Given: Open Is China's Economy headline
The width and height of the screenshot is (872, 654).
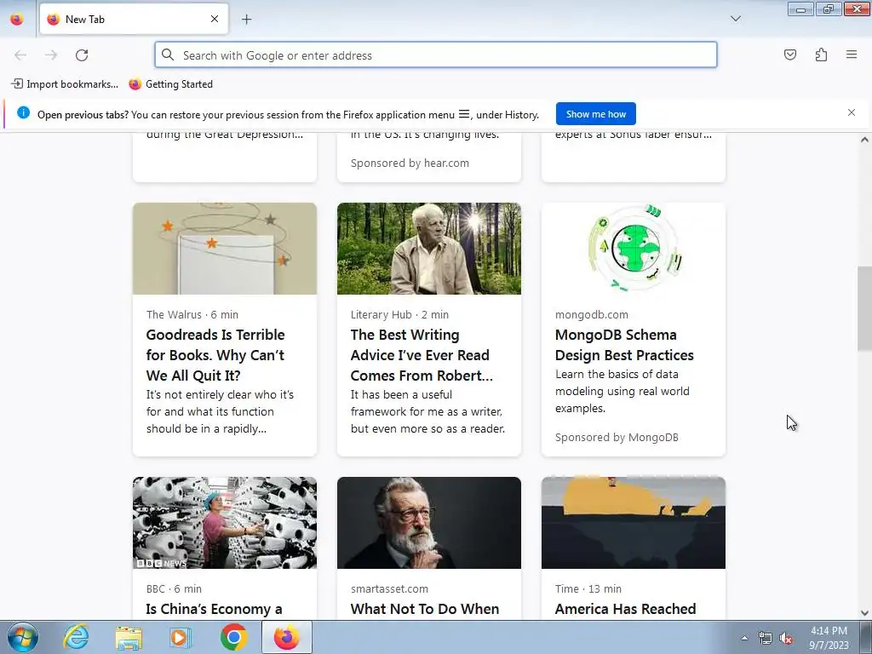Looking at the screenshot, I should click(x=214, y=609).
